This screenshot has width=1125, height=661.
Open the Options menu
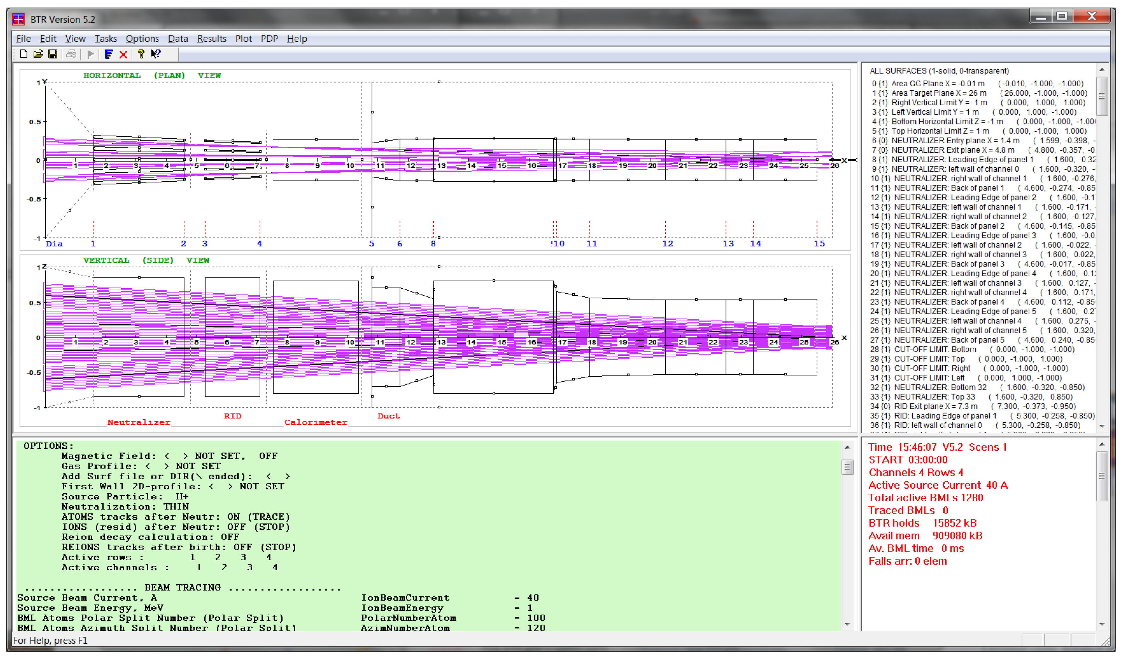(x=142, y=39)
